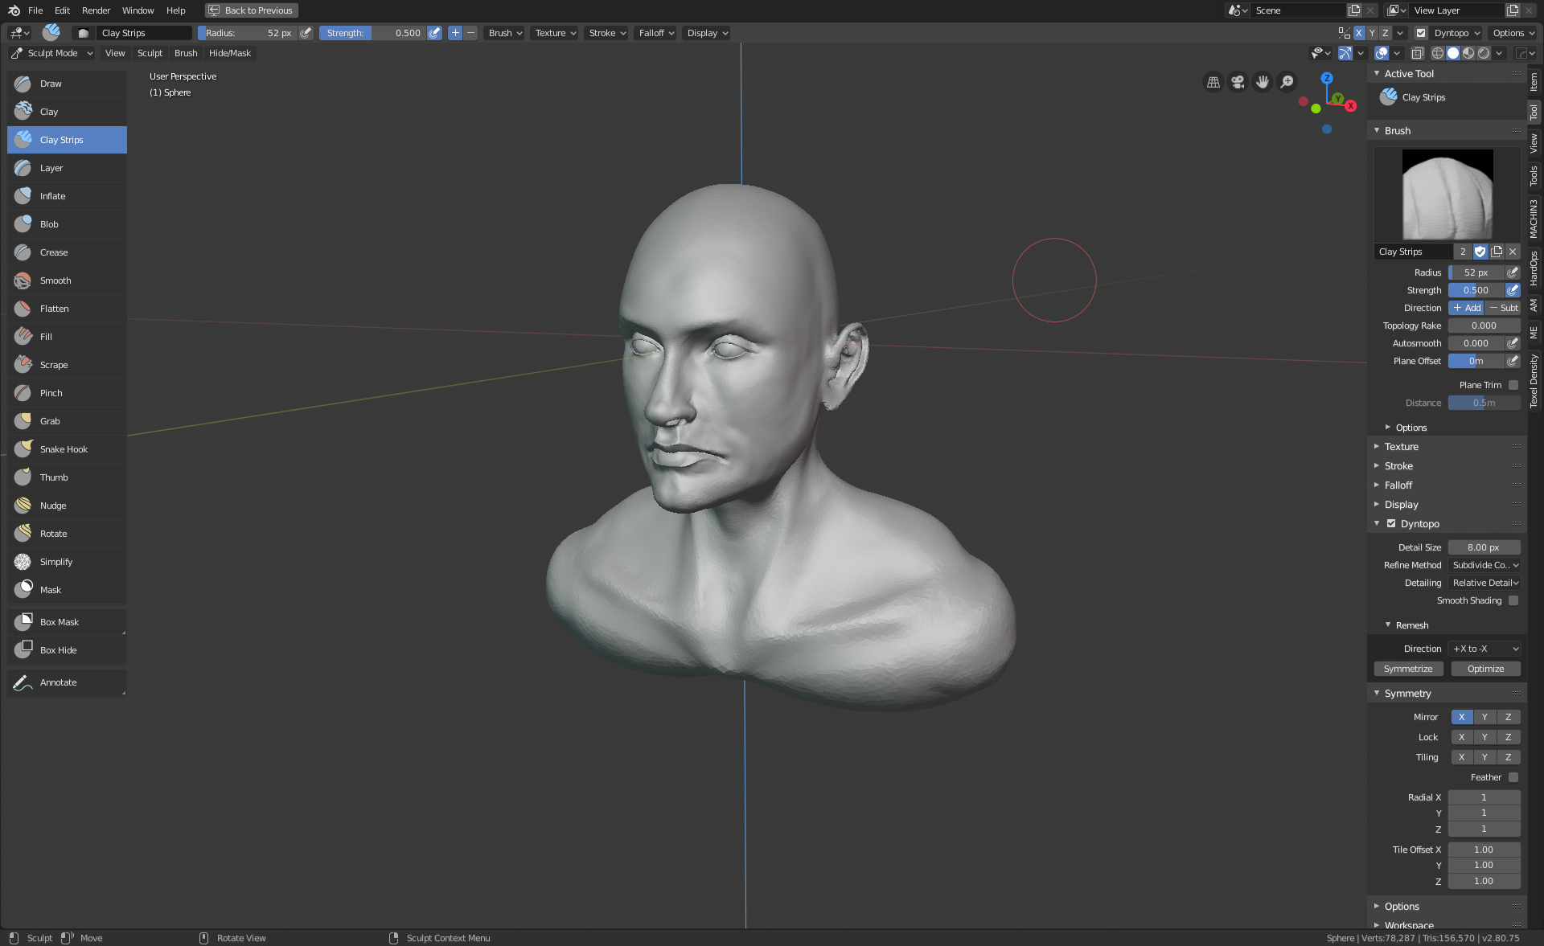Image resolution: width=1544 pixels, height=946 pixels.
Task: Disable the Dyntopo checkbox in sidebar
Action: pyautogui.click(x=1391, y=524)
